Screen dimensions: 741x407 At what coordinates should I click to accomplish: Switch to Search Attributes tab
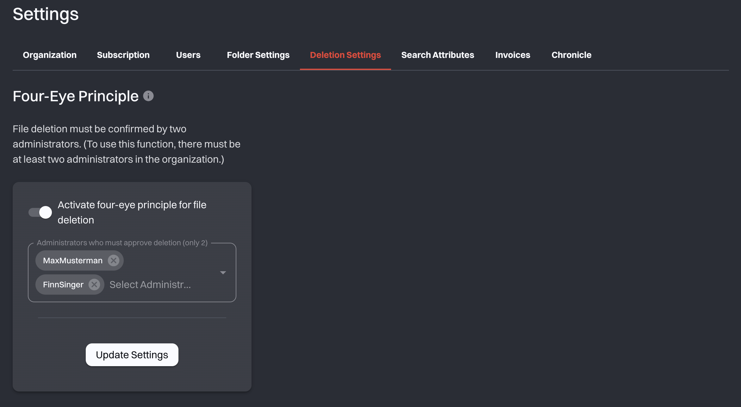click(x=438, y=55)
